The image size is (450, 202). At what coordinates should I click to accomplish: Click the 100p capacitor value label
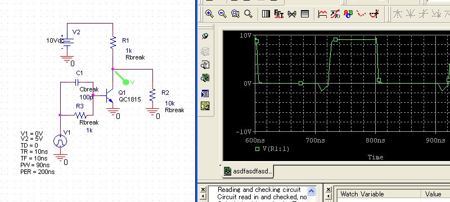click(86, 98)
